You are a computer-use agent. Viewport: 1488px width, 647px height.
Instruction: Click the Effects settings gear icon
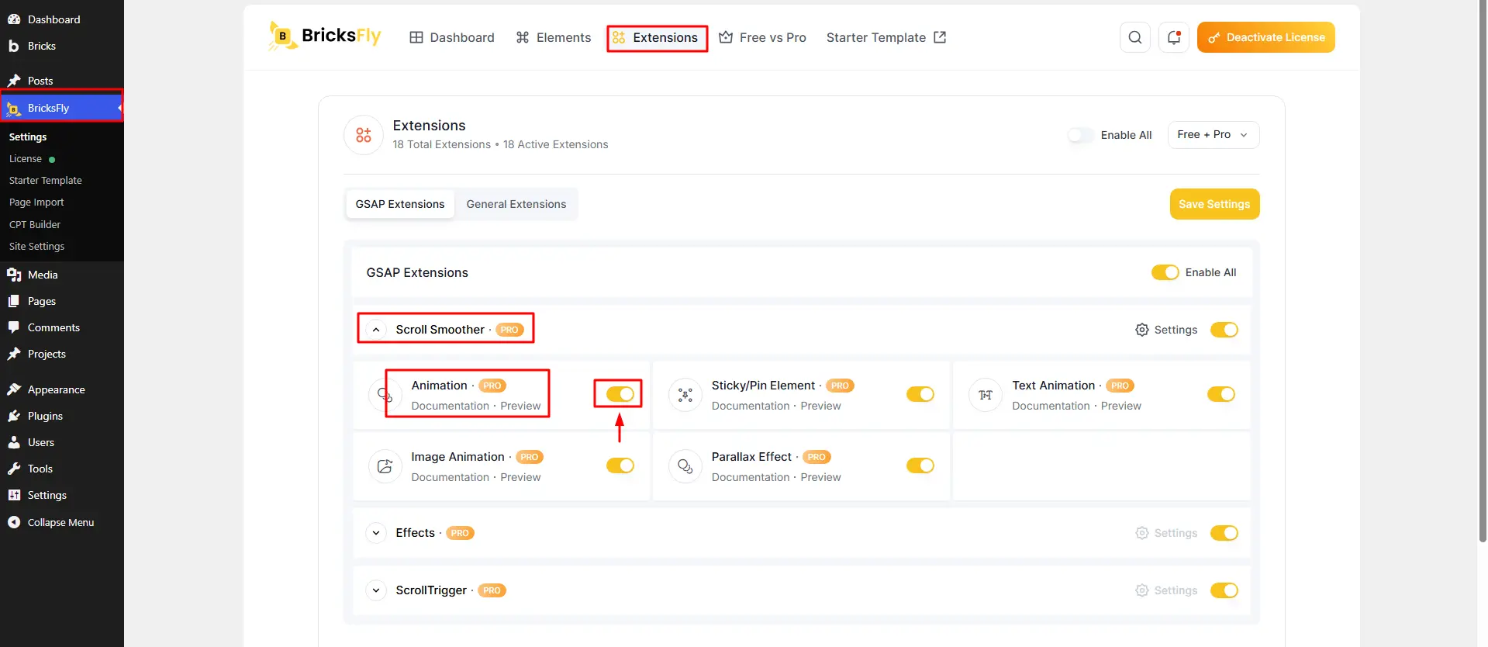1142,533
